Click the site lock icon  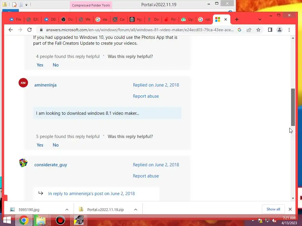click(41, 30)
